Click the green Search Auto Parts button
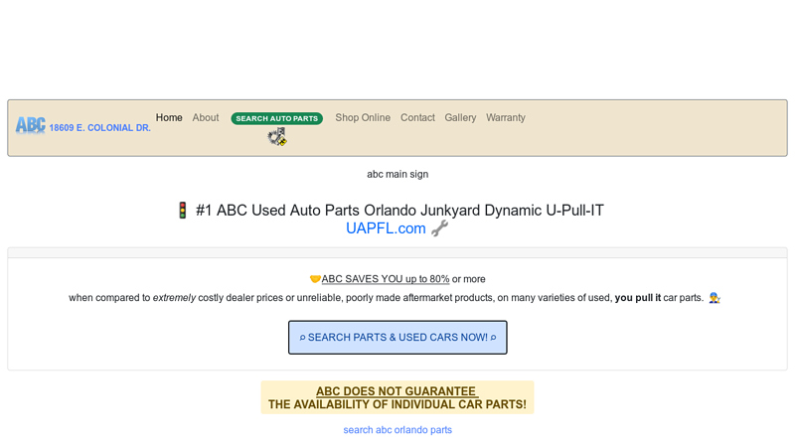 click(277, 118)
